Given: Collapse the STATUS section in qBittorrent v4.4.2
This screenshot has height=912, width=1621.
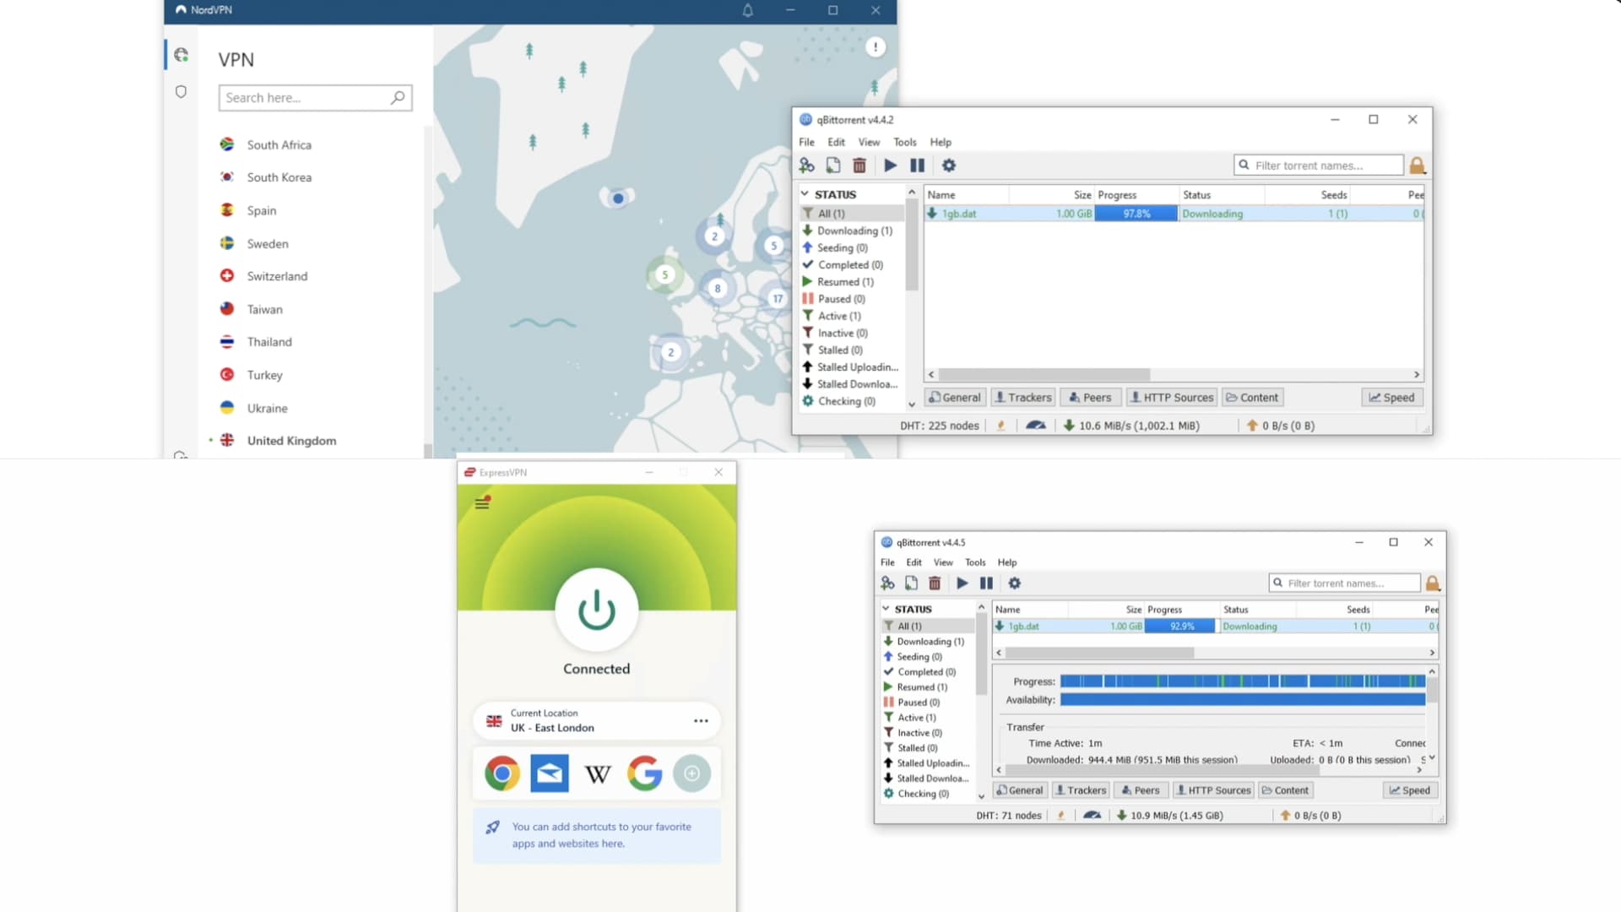Looking at the screenshot, I should click(x=805, y=193).
